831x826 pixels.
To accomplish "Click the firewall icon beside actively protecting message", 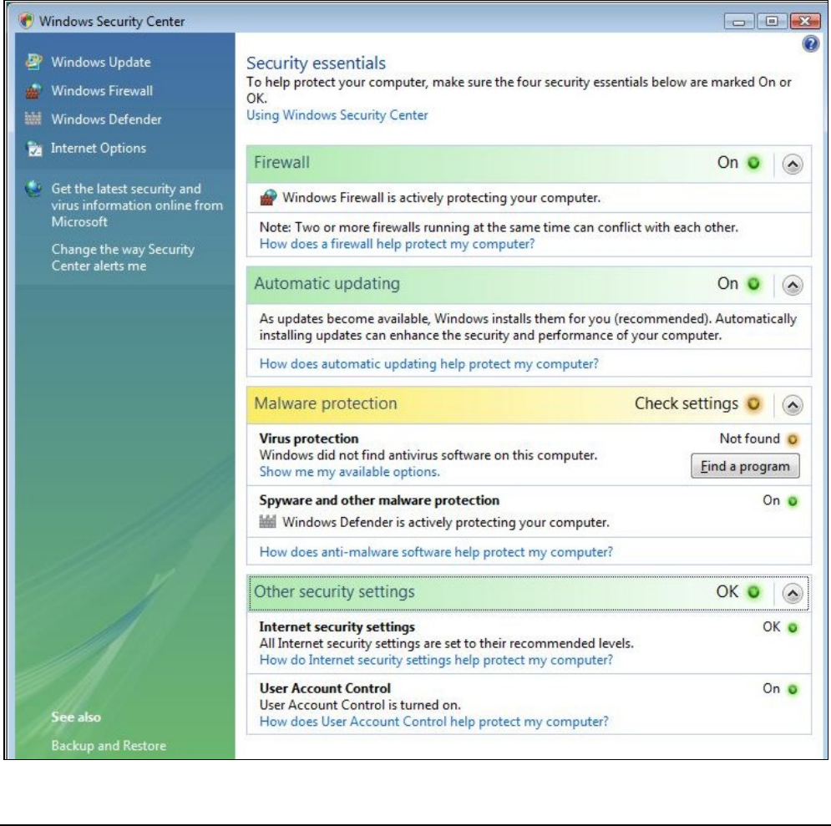I will click(268, 198).
